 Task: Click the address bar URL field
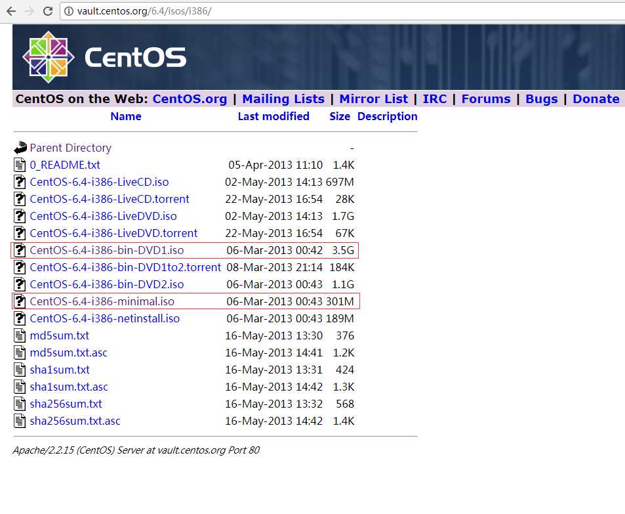(x=343, y=11)
